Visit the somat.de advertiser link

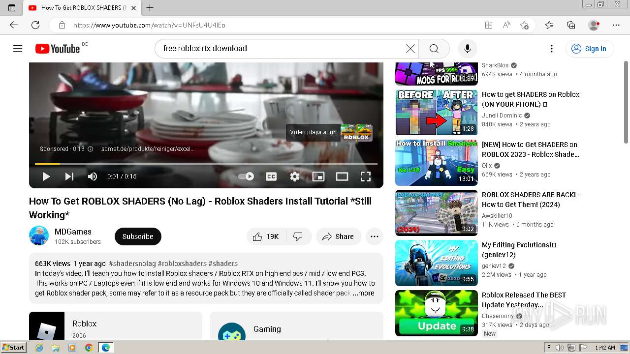(x=148, y=149)
